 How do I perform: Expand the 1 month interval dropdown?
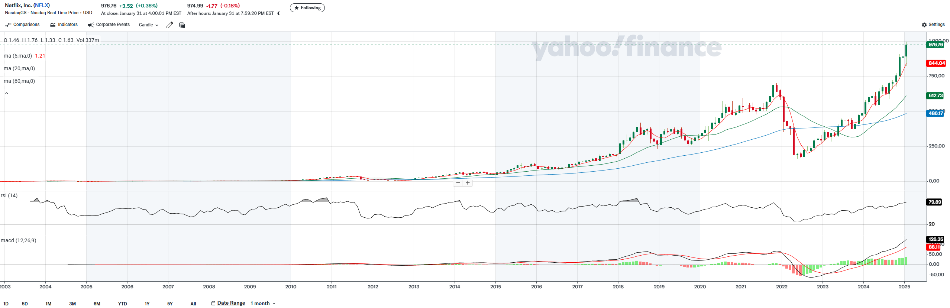click(263, 303)
